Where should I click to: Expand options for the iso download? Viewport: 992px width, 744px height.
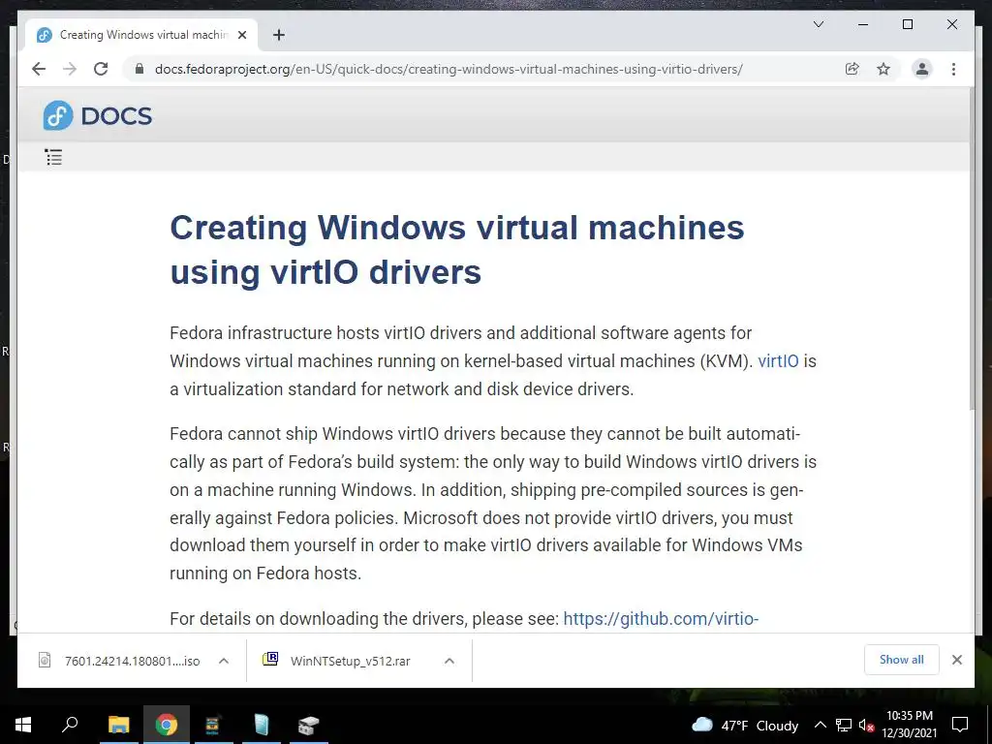click(224, 661)
